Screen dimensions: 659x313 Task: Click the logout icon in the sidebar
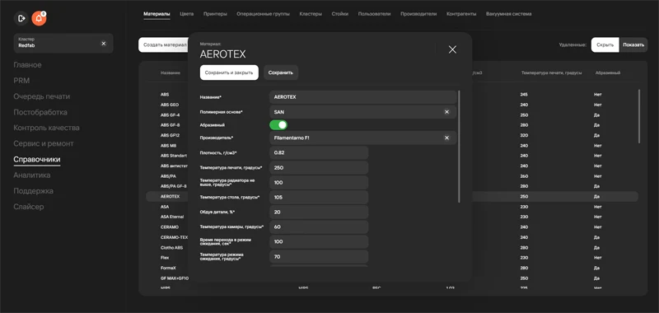21,18
